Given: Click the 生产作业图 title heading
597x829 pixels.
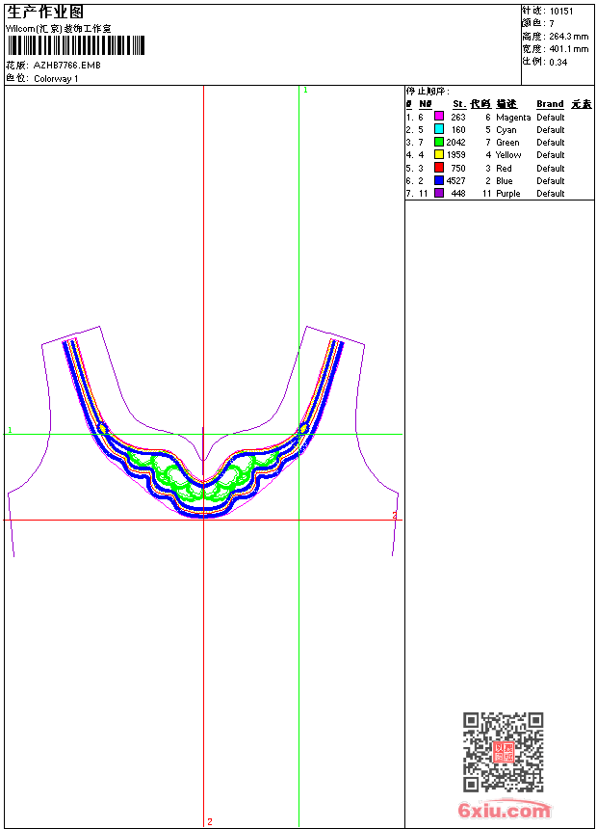Looking at the screenshot, I should coord(45,12).
